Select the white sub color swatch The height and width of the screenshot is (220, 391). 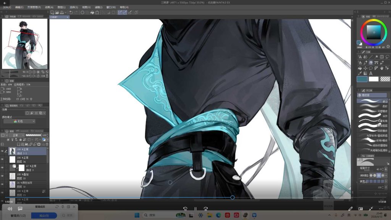(x=373, y=79)
